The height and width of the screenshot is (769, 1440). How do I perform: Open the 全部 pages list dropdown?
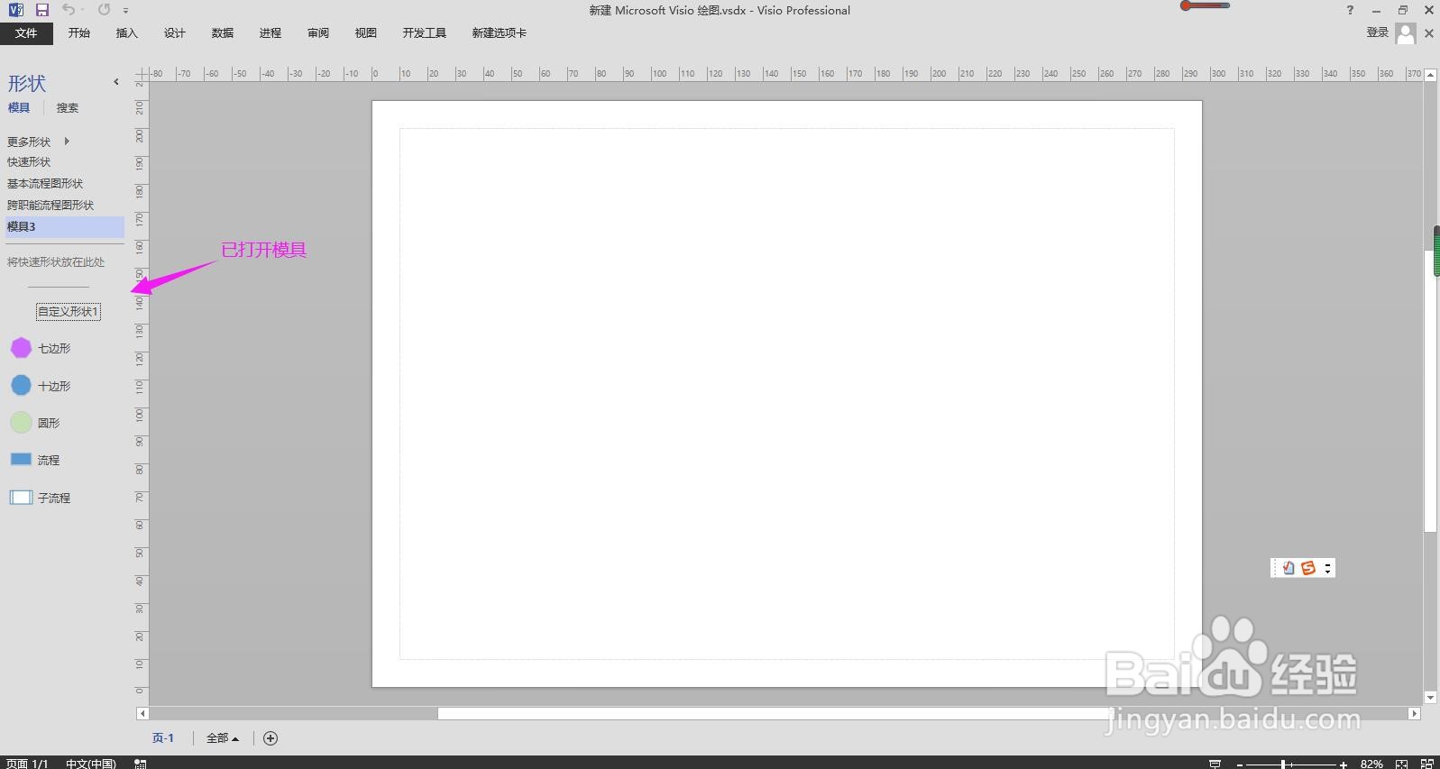point(223,738)
